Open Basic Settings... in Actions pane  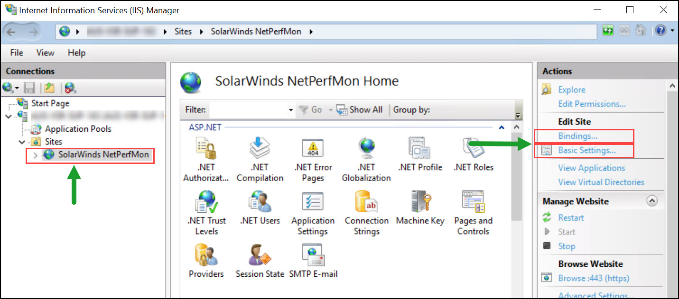point(586,151)
